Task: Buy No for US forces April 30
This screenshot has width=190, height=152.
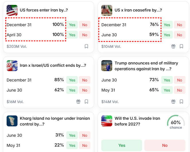Action: click(85, 35)
